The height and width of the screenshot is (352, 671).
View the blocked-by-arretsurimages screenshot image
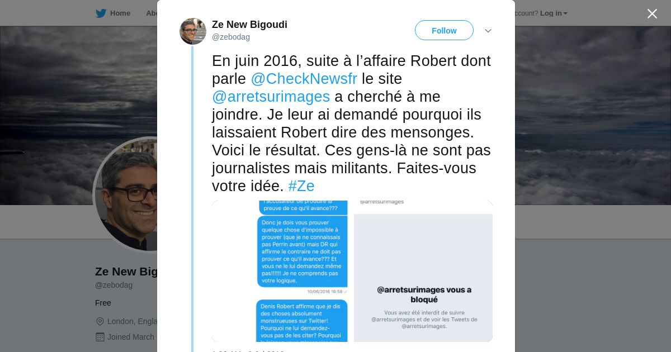point(423,271)
